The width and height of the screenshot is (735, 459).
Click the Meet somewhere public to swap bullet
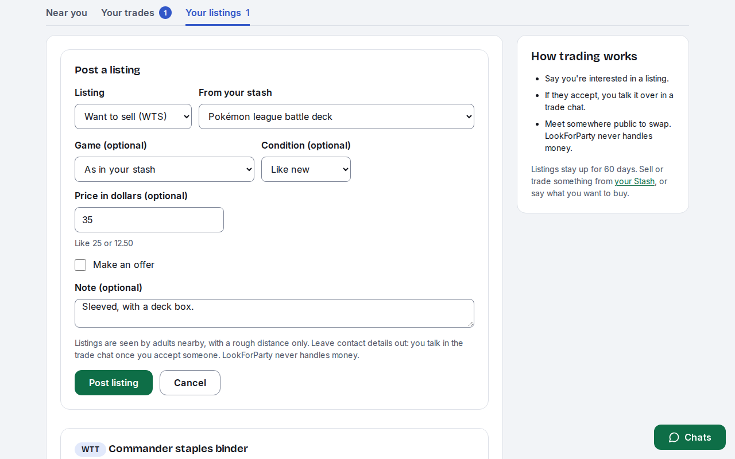click(608, 136)
